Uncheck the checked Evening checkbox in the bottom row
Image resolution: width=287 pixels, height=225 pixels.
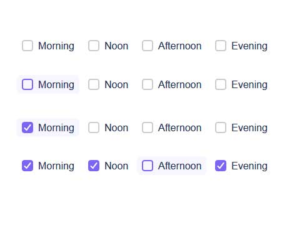[221, 166]
